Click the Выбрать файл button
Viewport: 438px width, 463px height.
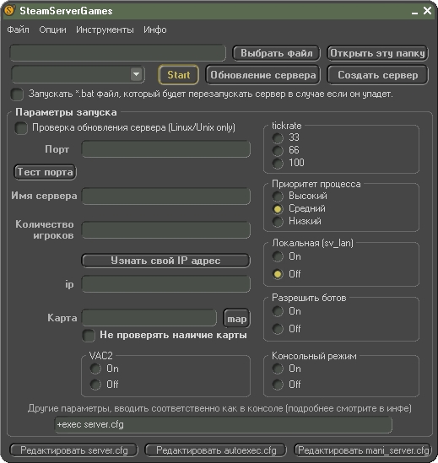(x=276, y=53)
